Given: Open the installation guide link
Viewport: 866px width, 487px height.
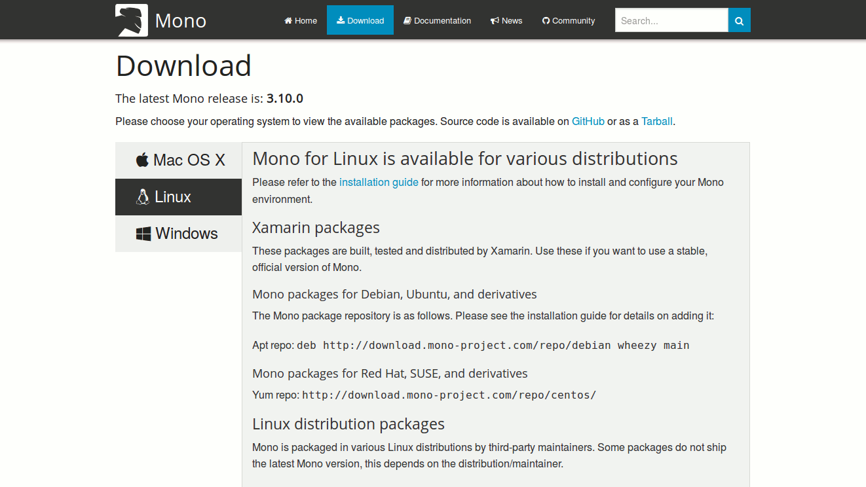Looking at the screenshot, I should coord(379,182).
